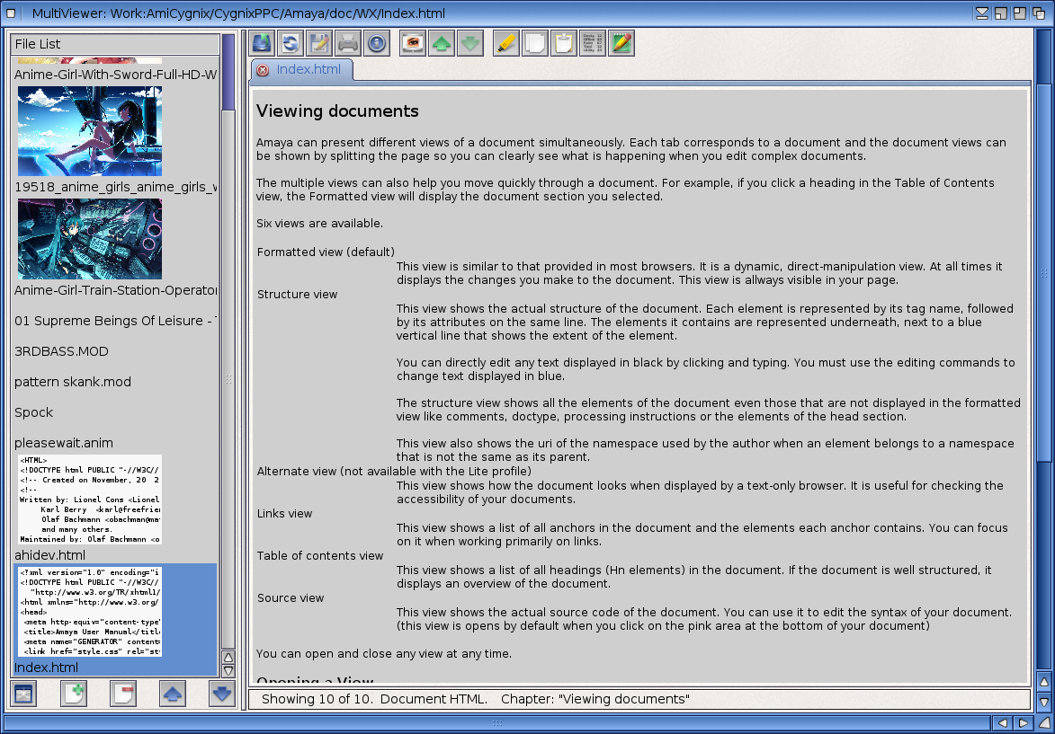Viewport: 1055px width, 734px height.
Task: Copy with the blank pages icon
Action: (x=535, y=44)
